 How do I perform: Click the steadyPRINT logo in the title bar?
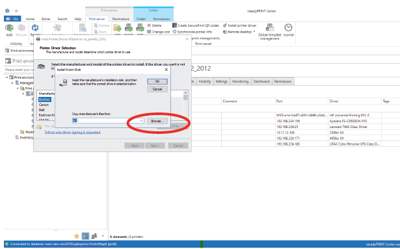(x=7, y=10)
